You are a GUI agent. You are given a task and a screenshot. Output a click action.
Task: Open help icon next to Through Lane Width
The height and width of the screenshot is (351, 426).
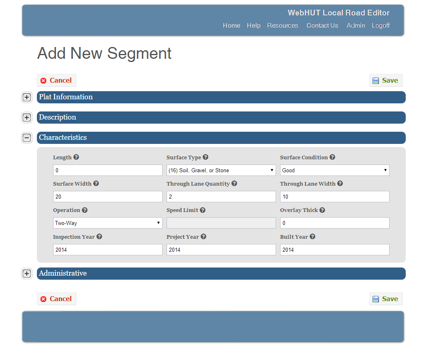340,183
